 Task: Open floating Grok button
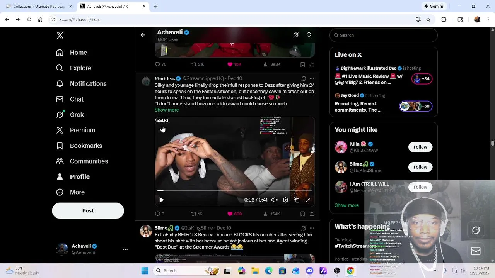(x=476, y=230)
